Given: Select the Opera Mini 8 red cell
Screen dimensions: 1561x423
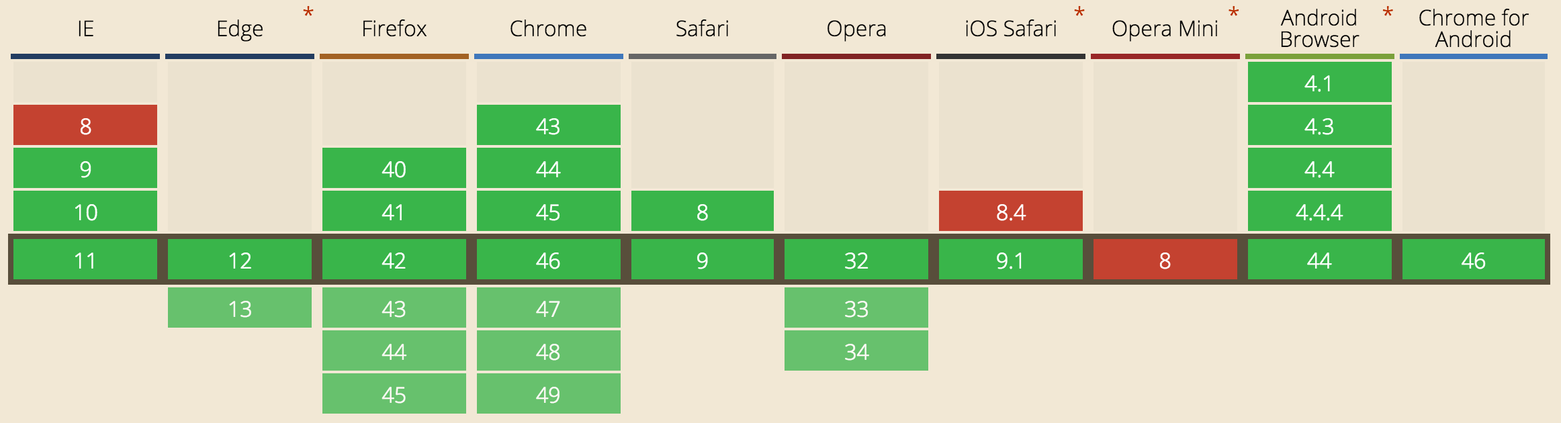Looking at the screenshot, I should (x=1165, y=259).
